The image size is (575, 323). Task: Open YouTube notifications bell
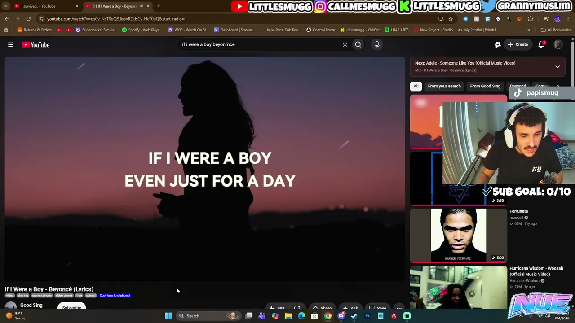(x=541, y=44)
